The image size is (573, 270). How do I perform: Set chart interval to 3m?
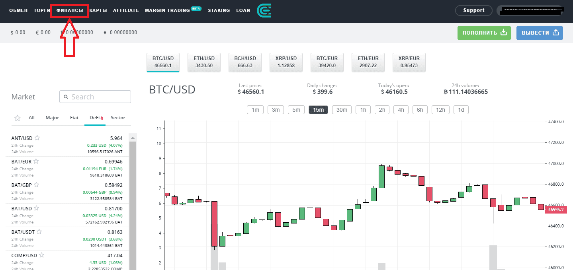coord(276,110)
